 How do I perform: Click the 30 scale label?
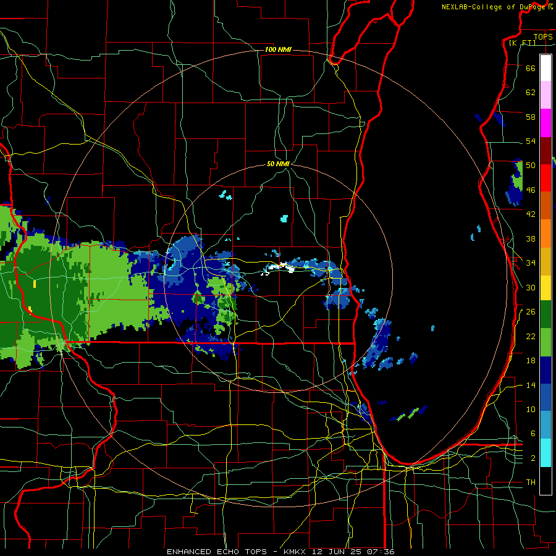[531, 287]
